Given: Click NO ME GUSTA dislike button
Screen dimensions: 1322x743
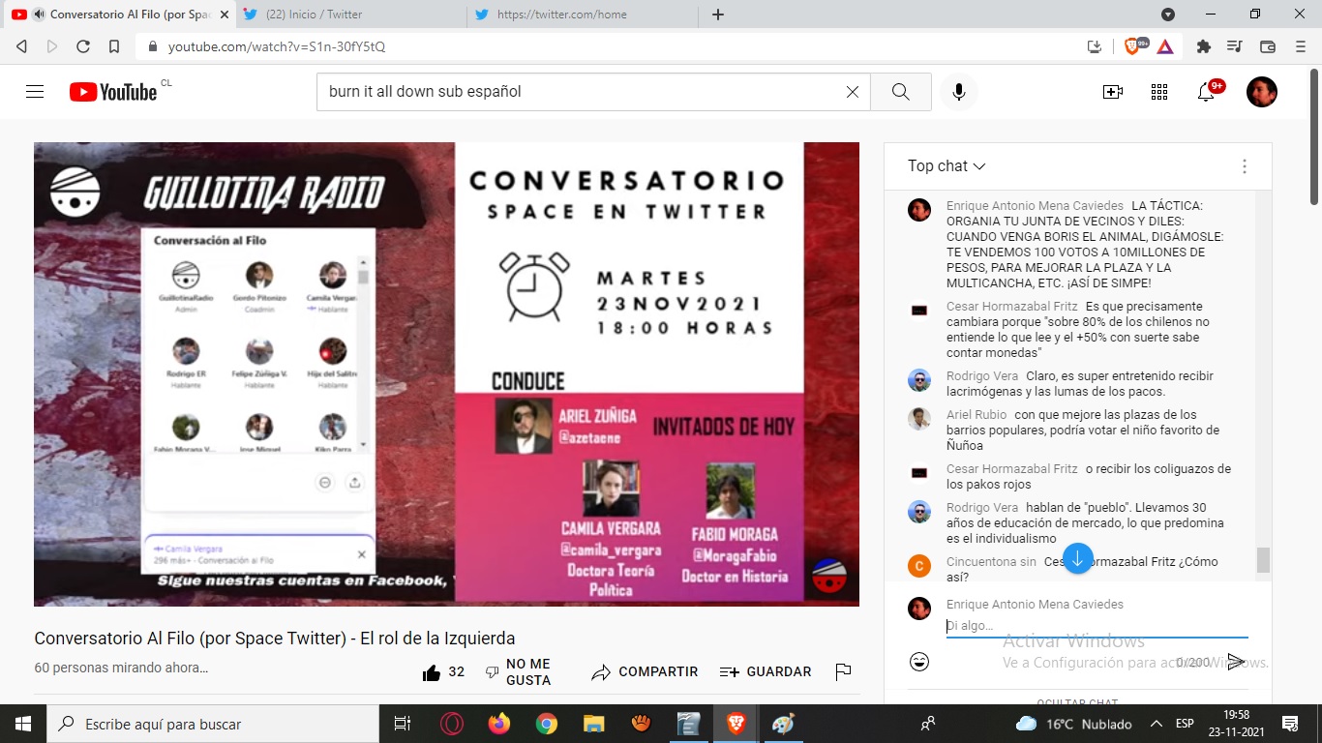Looking at the screenshot, I should pos(519,672).
